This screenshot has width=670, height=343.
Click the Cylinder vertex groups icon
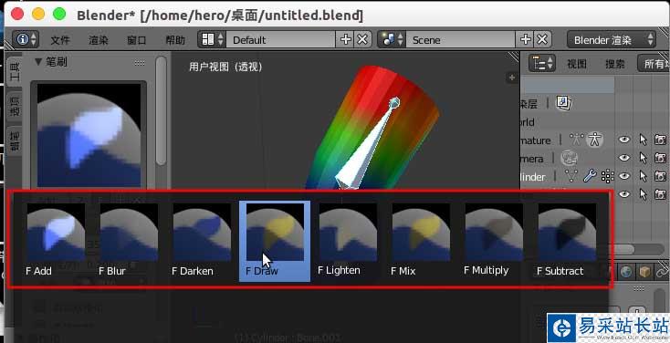click(607, 176)
